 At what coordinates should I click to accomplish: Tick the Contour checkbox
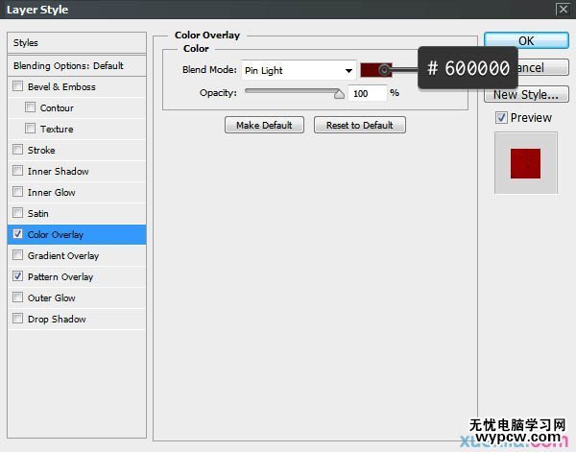tap(30, 107)
